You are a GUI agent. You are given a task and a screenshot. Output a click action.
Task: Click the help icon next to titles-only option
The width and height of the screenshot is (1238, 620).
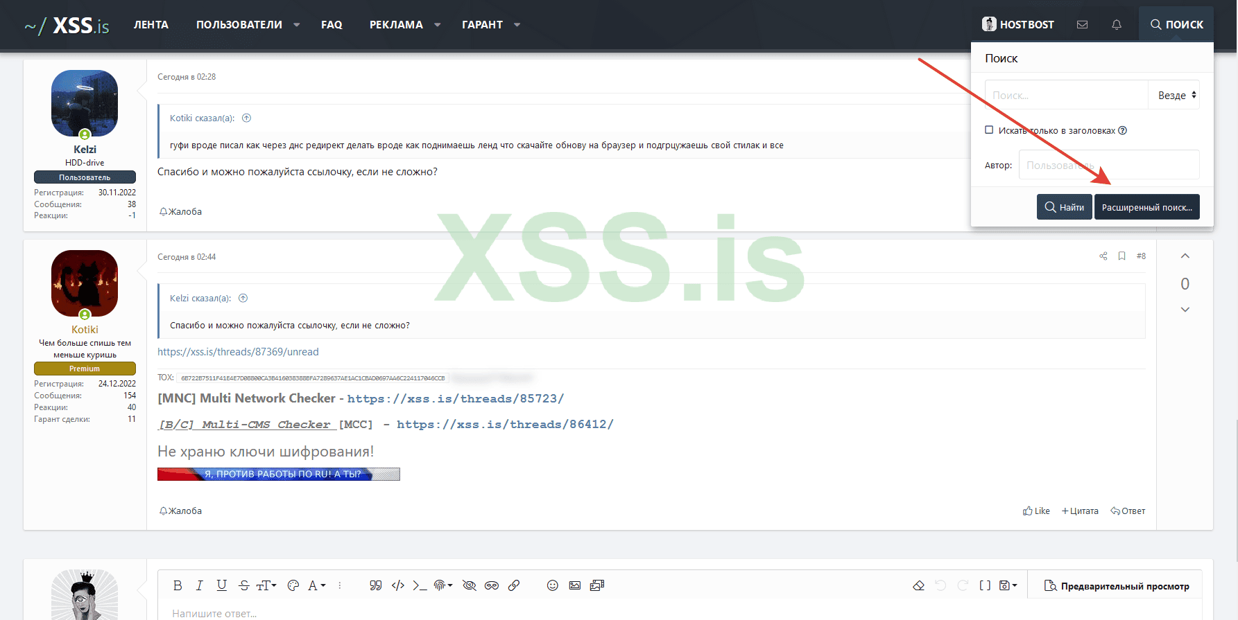tap(1122, 130)
